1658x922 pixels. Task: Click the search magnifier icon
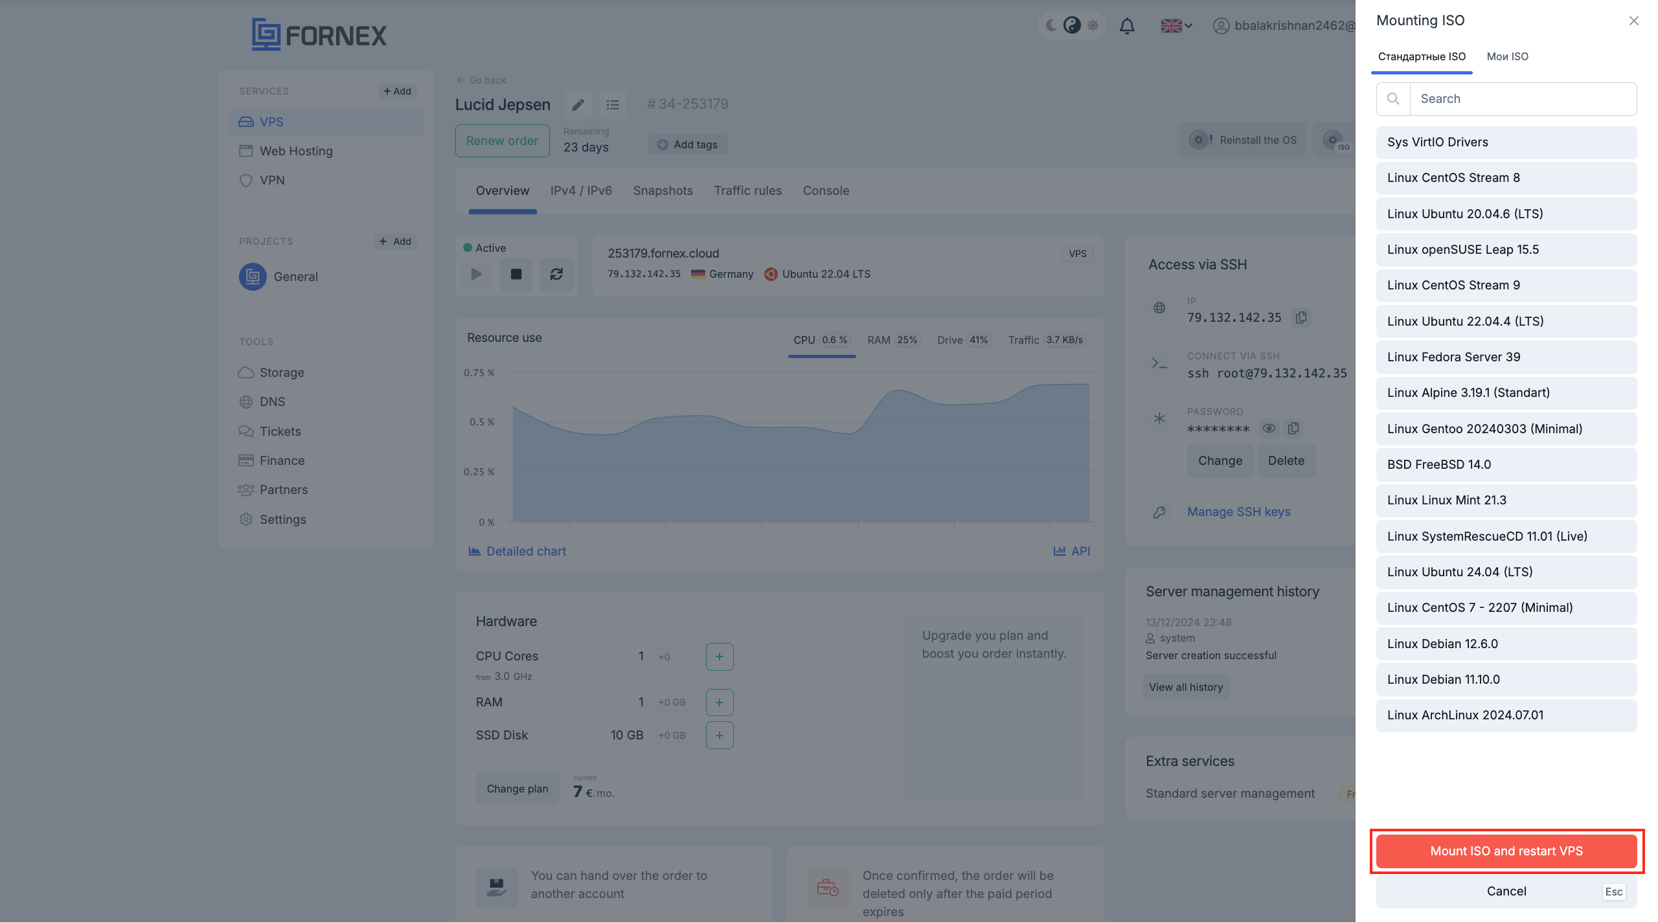point(1393,98)
